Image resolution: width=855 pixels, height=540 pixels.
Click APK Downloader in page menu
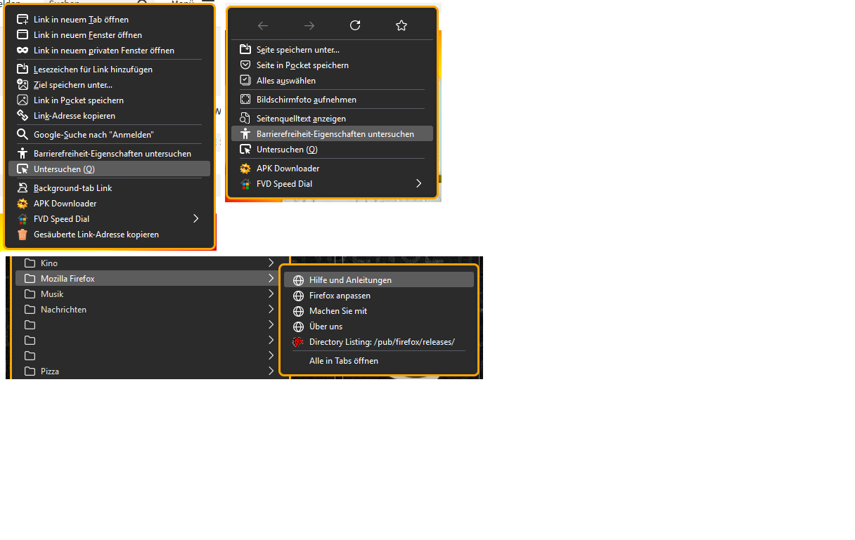(x=332, y=169)
